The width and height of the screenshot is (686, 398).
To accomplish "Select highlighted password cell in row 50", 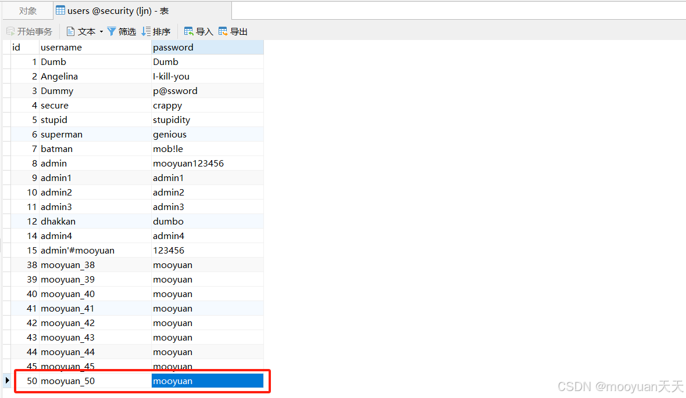I will pyautogui.click(x=208, y=381).
